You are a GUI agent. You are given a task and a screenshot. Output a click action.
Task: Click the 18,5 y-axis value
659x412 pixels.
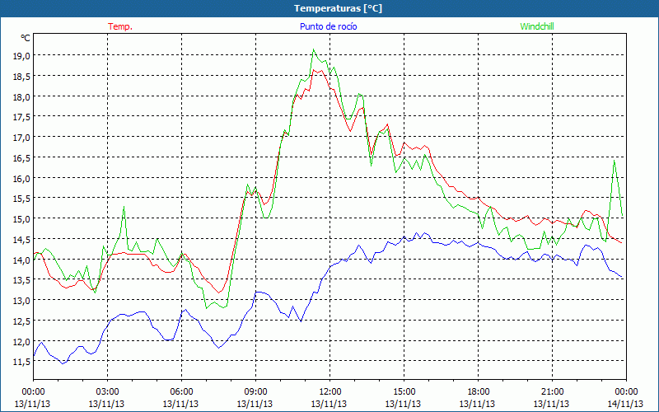[x=21, y=76]
